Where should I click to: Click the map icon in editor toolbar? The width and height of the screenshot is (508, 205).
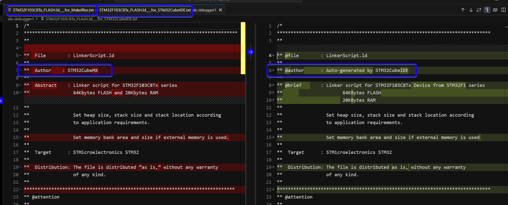pyautogui.click(x=495, y=10)
